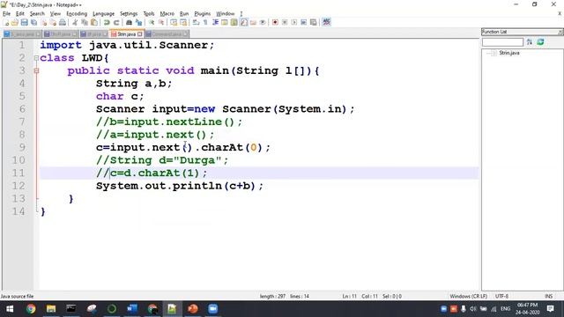Toggle synchronize vertical scrolling
Screen dimensions: 564x317
(x=174, y=22)
